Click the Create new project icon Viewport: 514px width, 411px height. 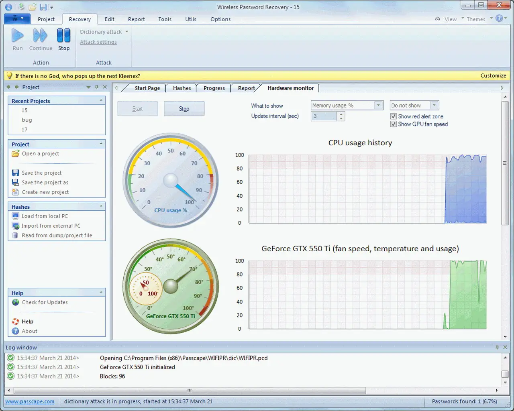point(16,192)
